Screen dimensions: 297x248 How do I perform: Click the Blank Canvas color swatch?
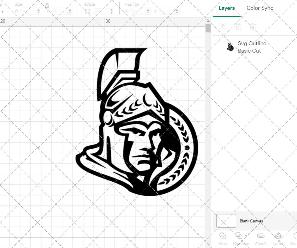click(x=226, y=221)
